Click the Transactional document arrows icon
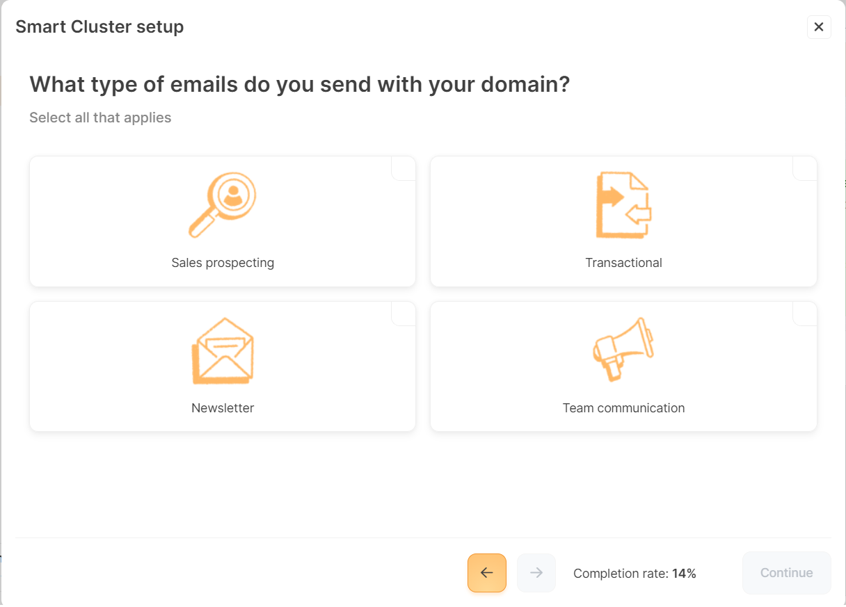 pos(623,206)
